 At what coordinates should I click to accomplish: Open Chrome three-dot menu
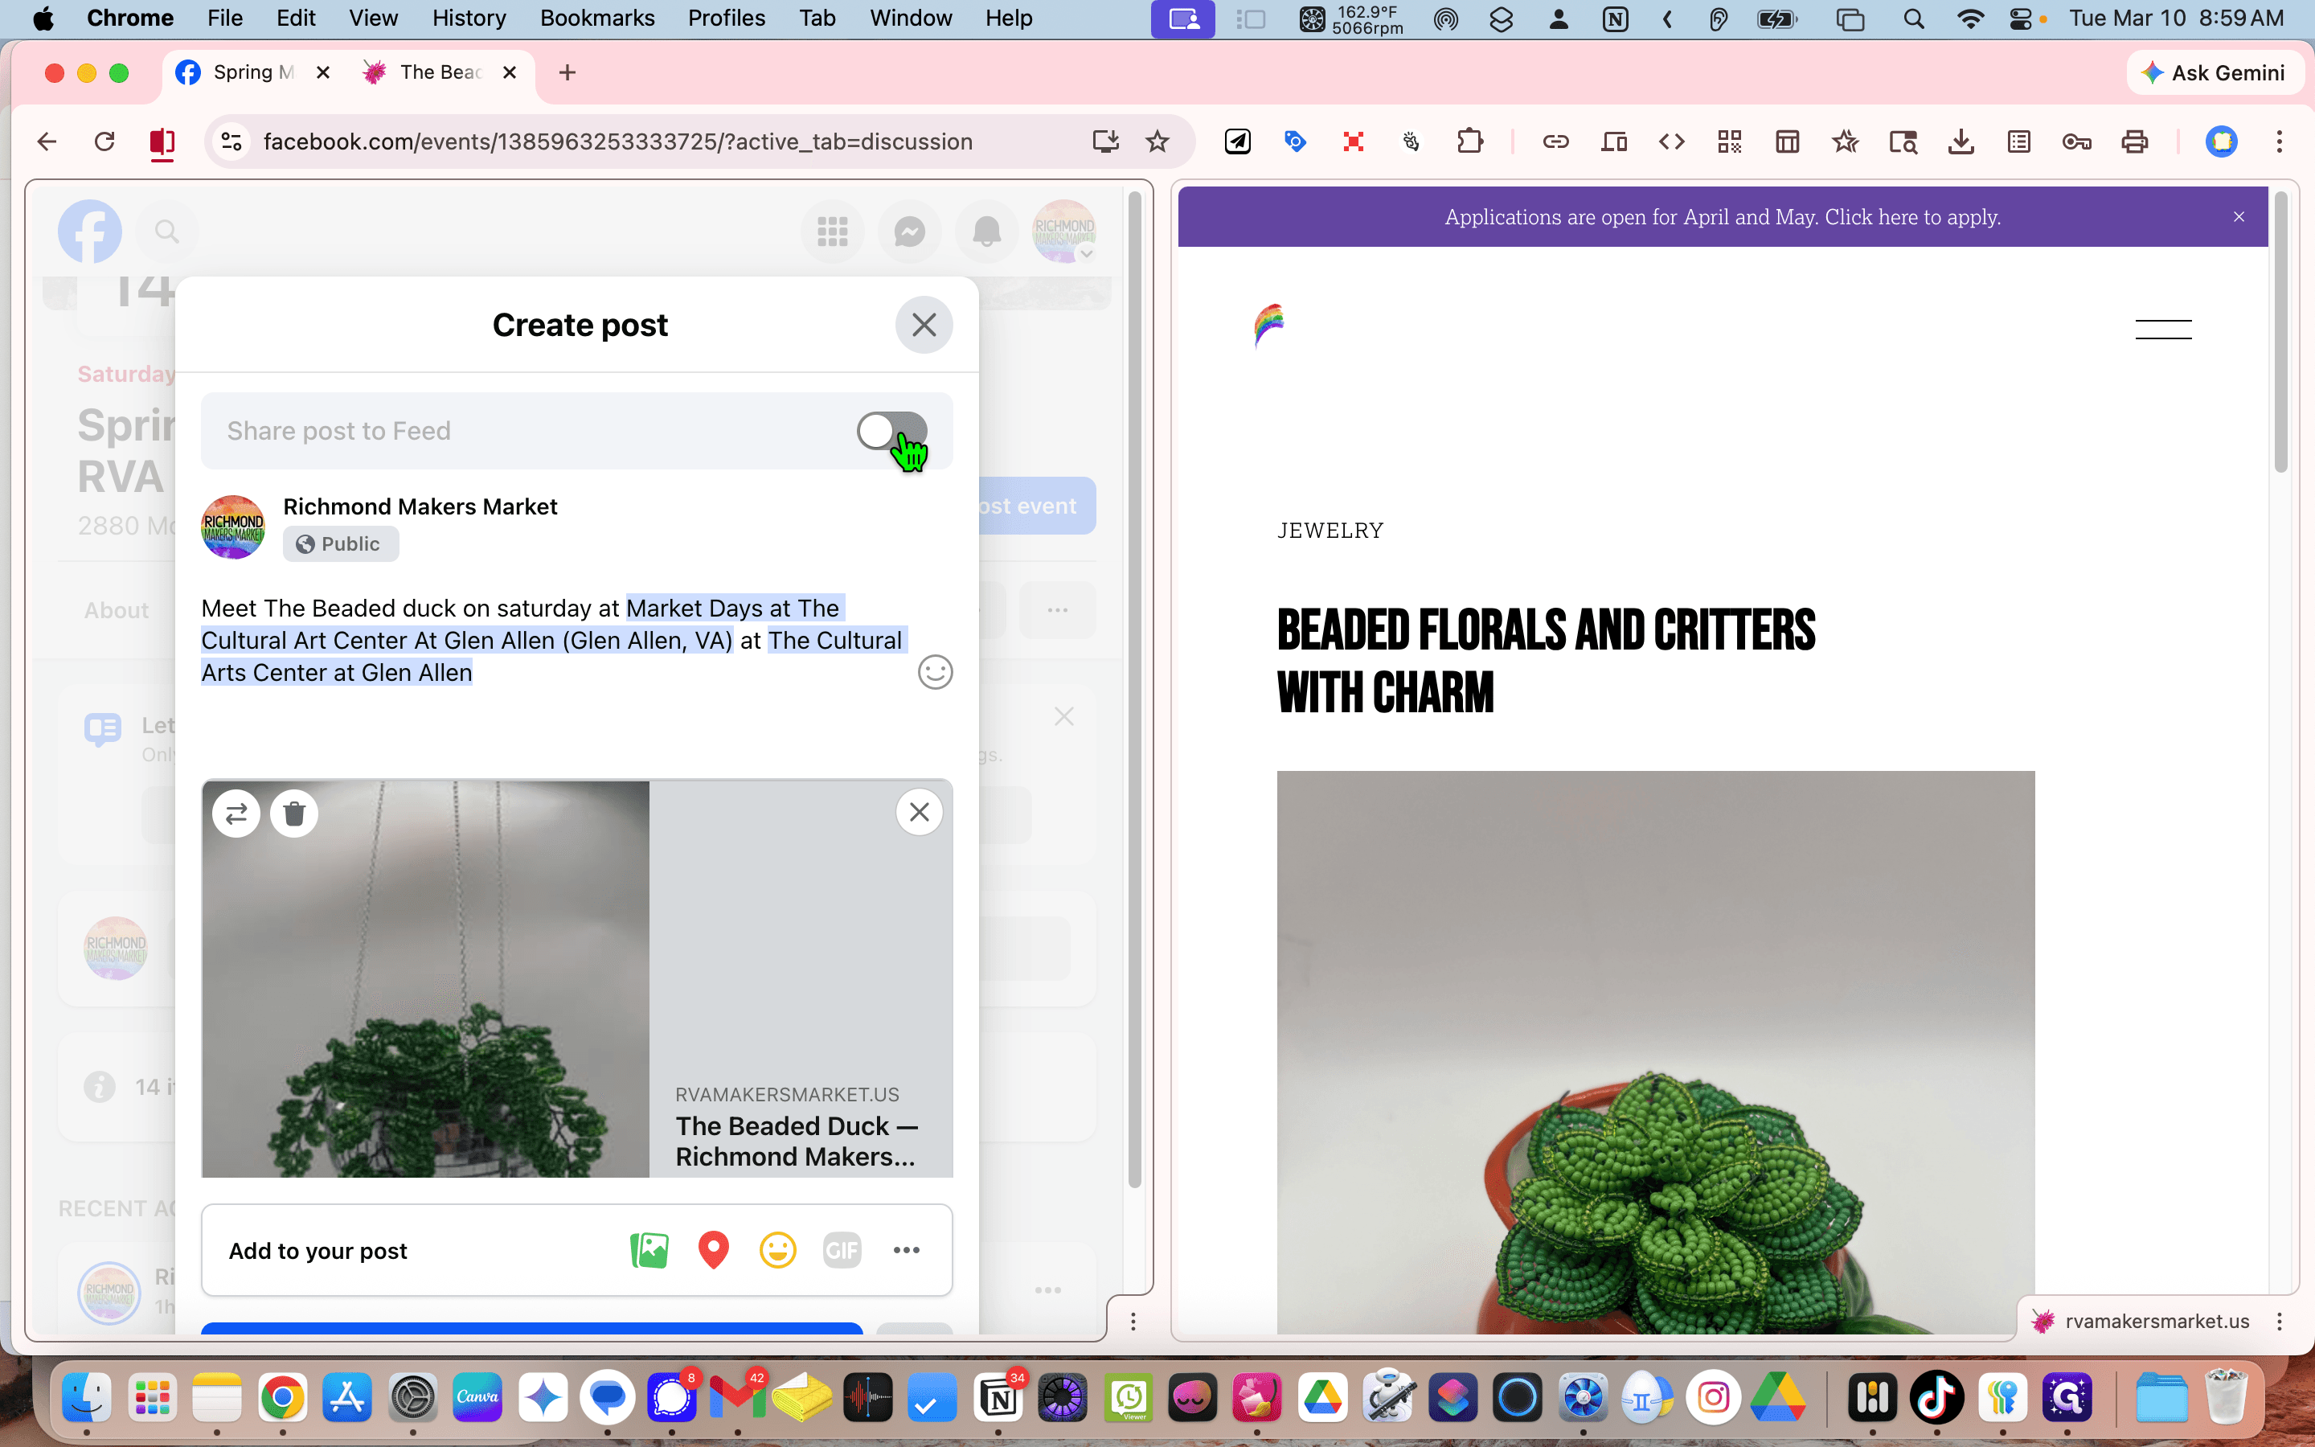tap(2280, 141)
